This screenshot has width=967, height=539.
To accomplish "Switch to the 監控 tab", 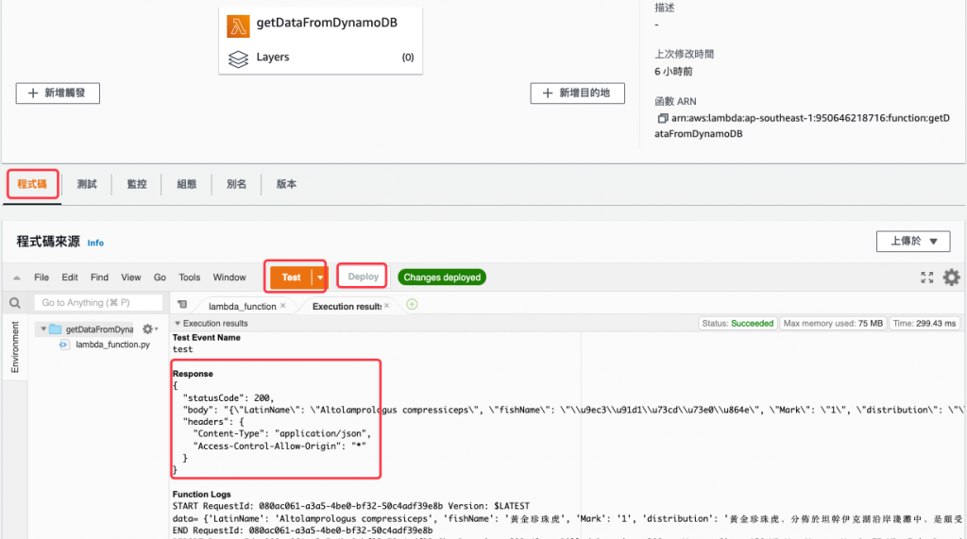I will coord(137,184).
